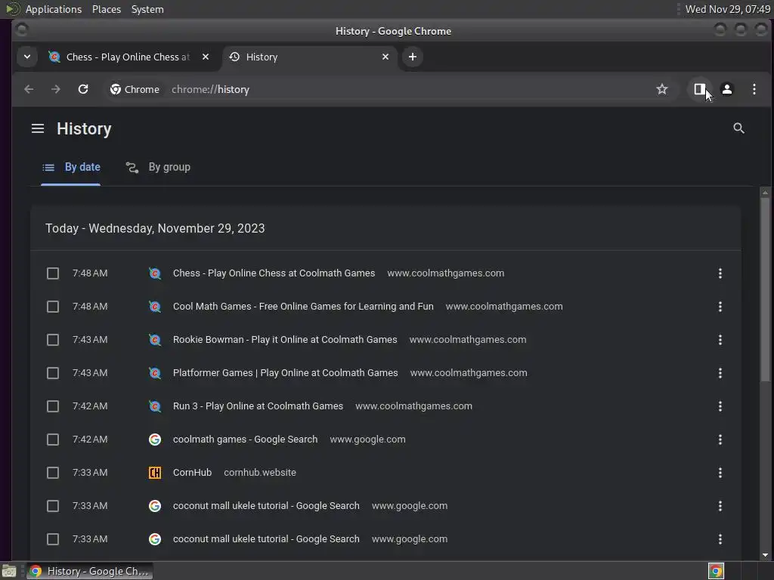Select the Platformer Games entry checkbox

point(53,373)
